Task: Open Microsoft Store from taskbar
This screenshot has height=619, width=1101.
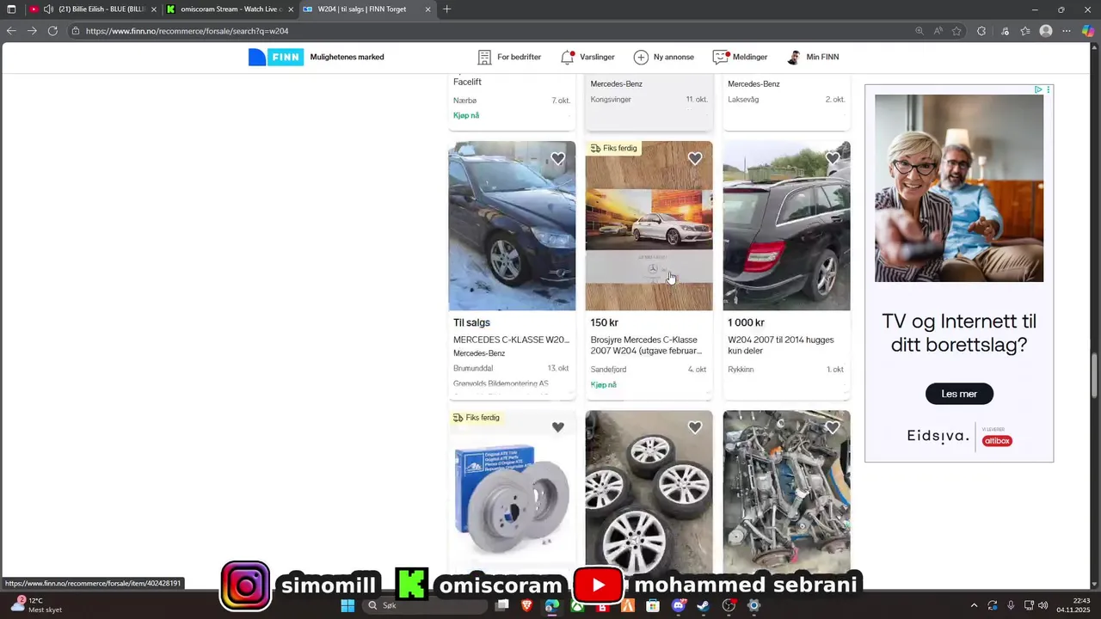Action: tap(653, 605)
